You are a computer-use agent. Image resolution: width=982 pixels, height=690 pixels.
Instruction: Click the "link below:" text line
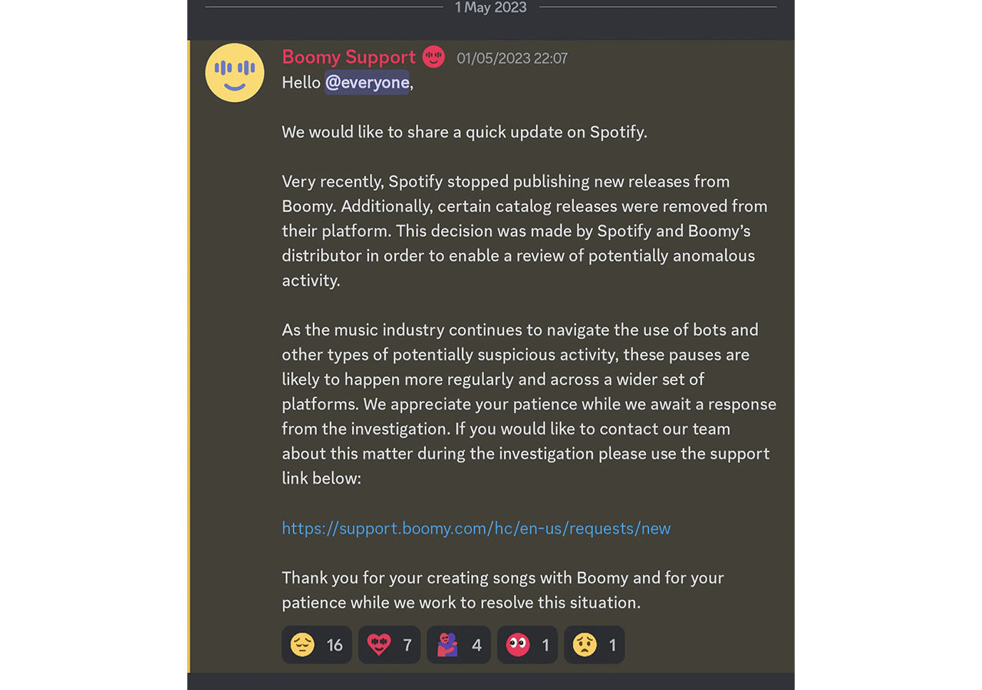coord(321,478)
